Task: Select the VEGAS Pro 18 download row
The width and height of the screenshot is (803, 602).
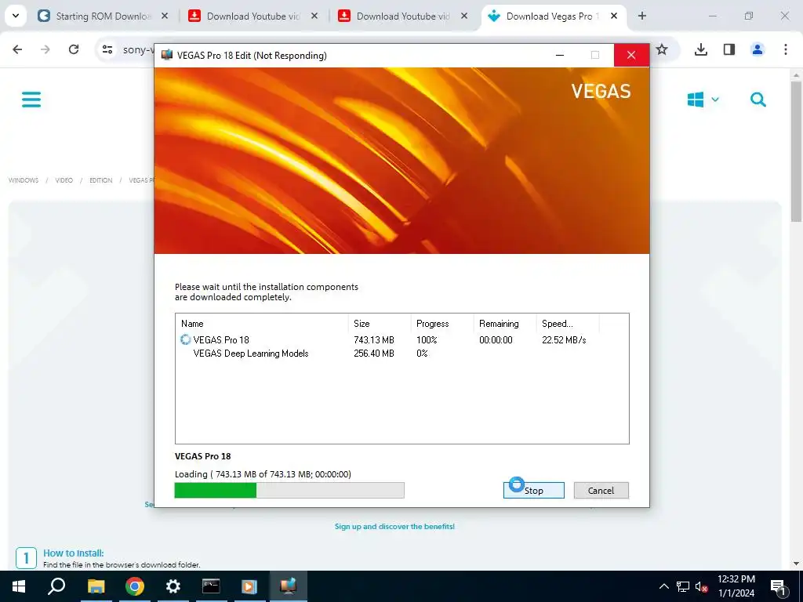Action: [402, 340]
